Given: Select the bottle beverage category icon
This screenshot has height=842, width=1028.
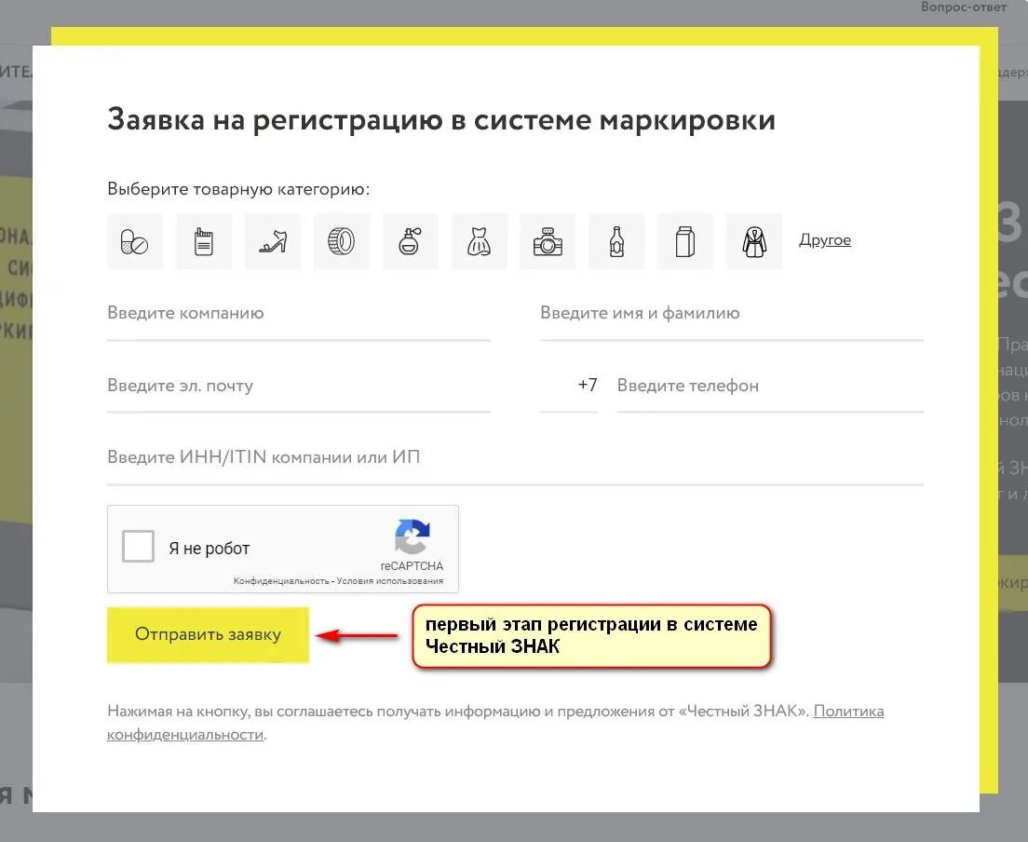Looking at the screenshot, I should tap(616, 241).
